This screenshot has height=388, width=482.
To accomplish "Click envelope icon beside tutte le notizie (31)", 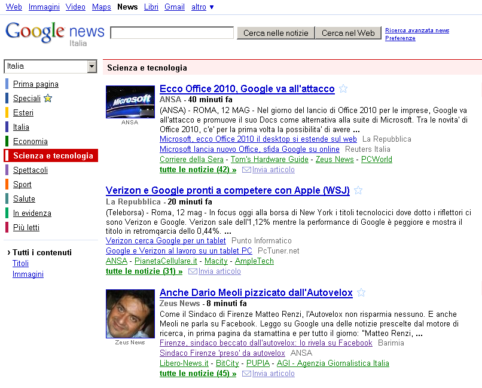I will pos(193,271).
